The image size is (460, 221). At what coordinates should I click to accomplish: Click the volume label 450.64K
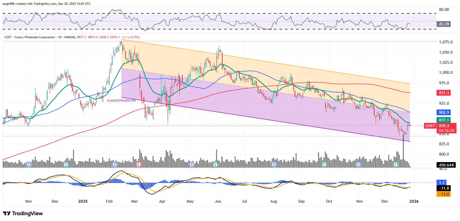(446, 165)
